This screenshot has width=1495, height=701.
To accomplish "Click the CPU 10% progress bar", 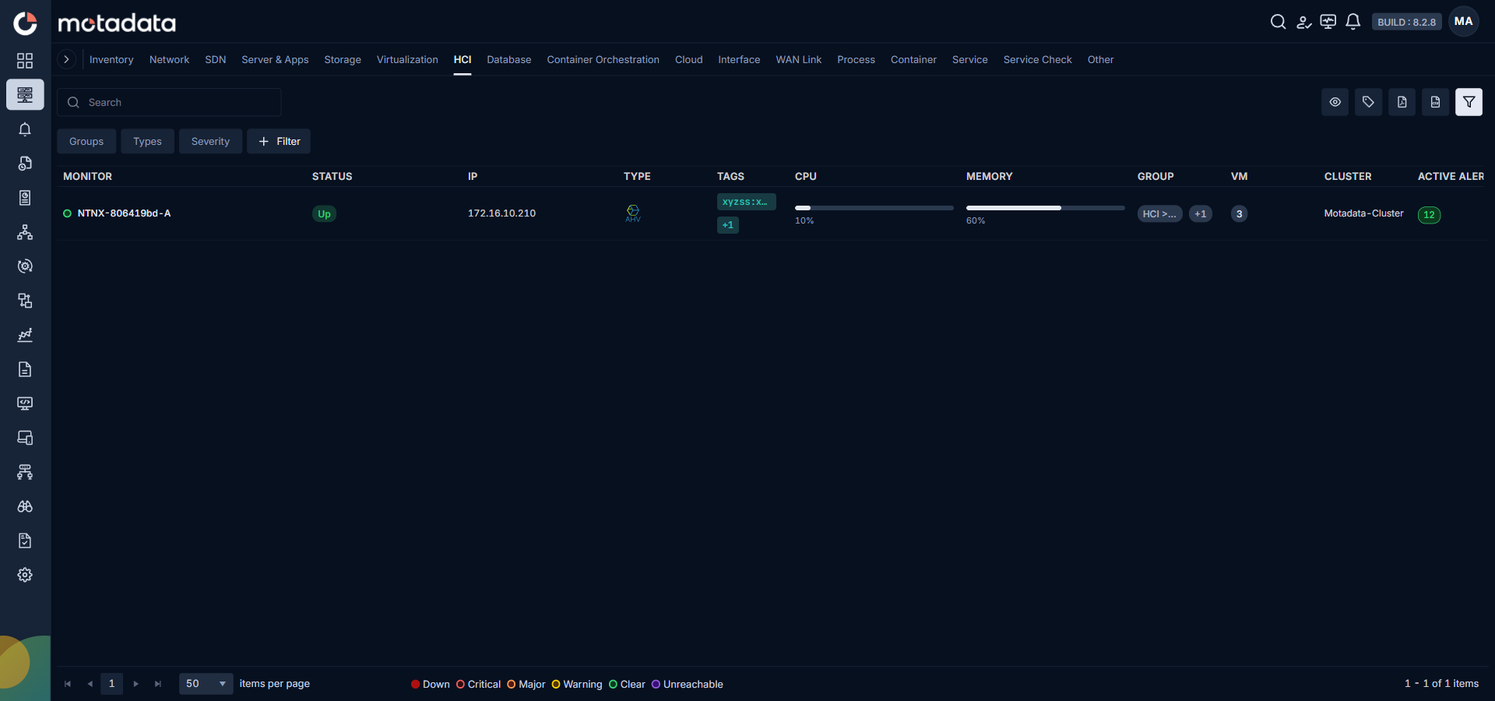I will [874, 208].
